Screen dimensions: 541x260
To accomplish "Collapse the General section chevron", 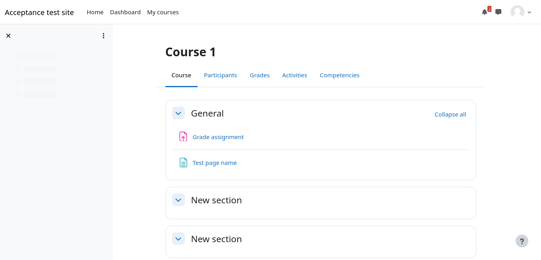I will tap(178, 113).
